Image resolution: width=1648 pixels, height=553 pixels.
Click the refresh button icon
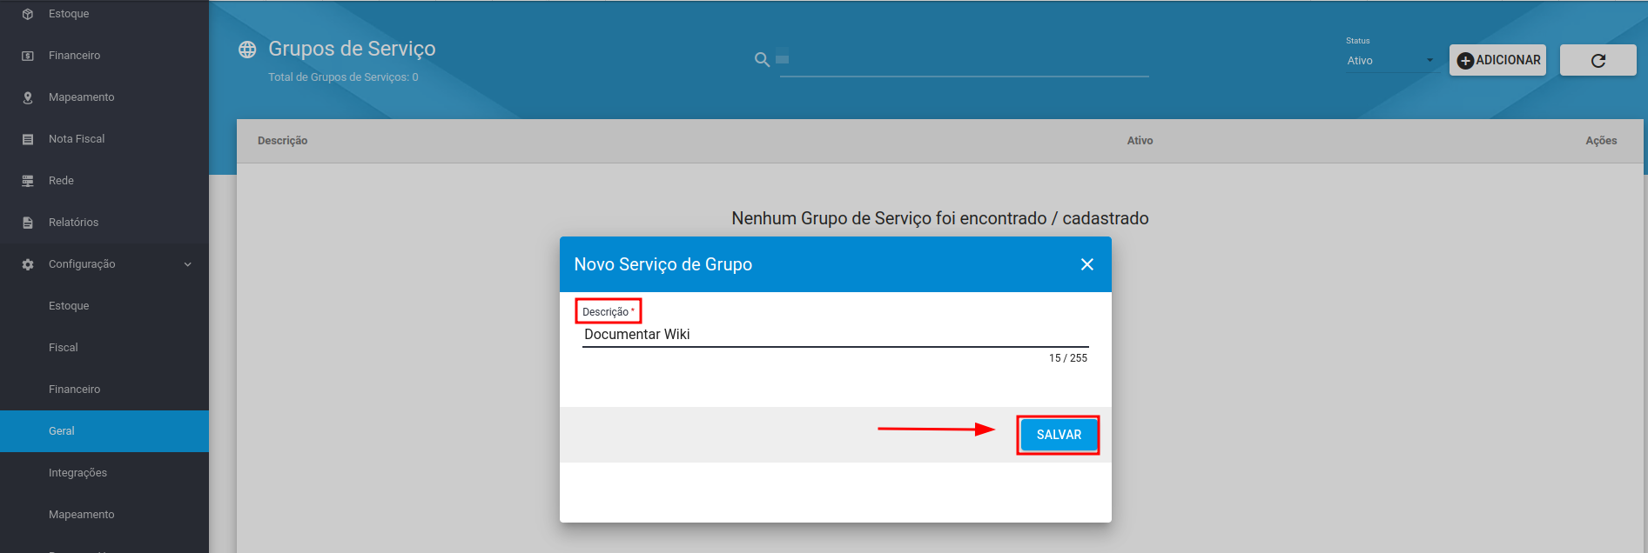click(x=1598, y=60)
